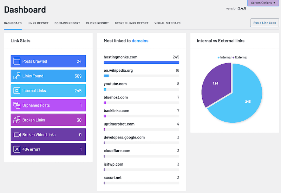Select the sucuri.net domain name
The image size is (281, 193).
(x=112, y=178)
